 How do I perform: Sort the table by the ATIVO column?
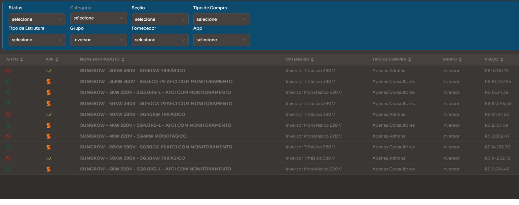pos(15,60)
